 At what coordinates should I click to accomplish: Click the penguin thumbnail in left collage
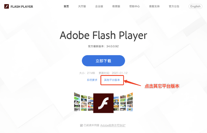click(x=77, y=102)
